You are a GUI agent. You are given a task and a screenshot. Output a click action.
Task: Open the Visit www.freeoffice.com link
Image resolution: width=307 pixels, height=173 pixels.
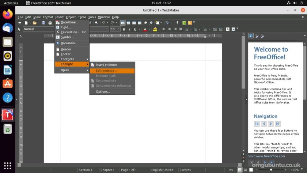point(266,156)
